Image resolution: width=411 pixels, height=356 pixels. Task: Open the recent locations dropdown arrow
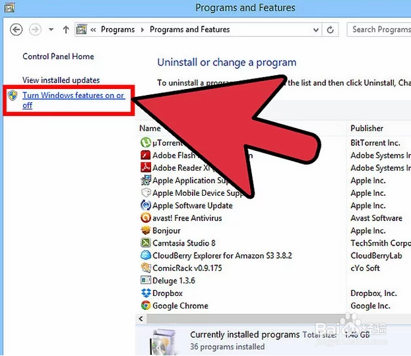51,30
